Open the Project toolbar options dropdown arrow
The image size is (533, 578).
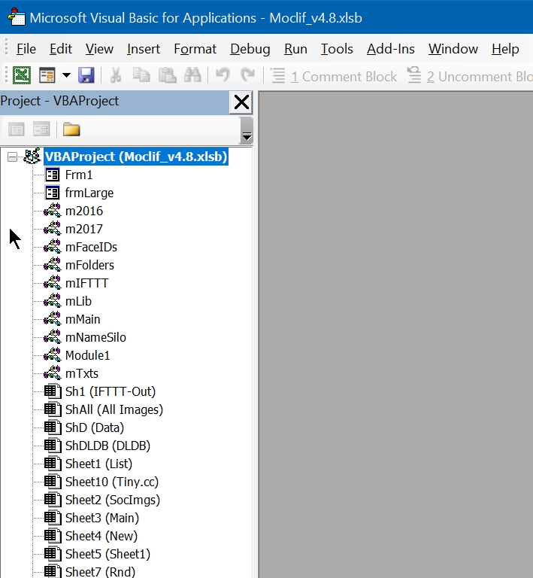click(x=246, y=134)
